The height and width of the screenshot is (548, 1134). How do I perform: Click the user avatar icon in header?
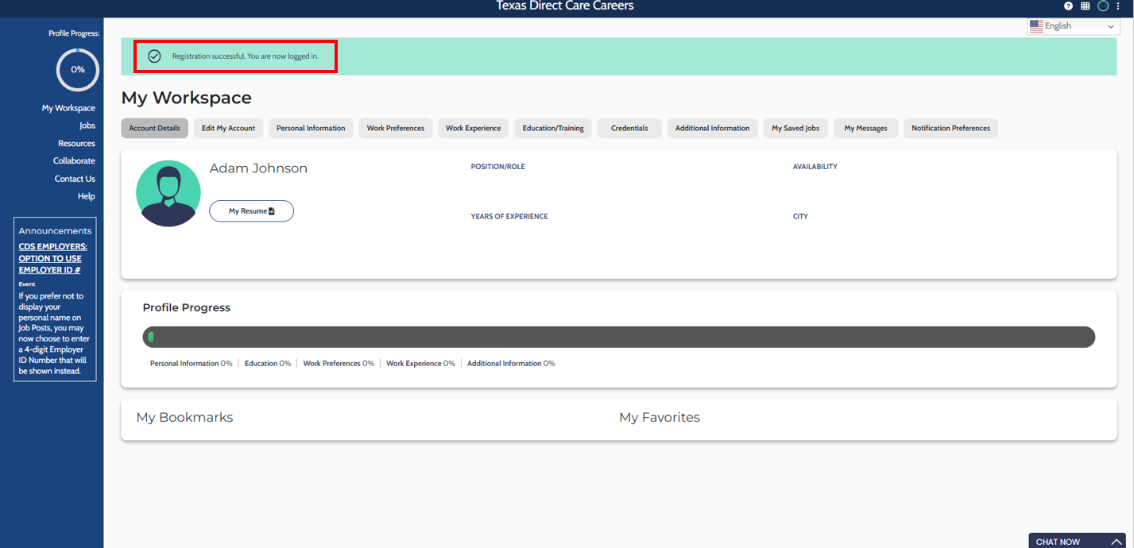pyautogui.click(x=1103, y=6)
